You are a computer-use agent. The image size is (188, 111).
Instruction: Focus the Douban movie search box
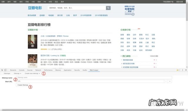(x=77, y=8)
